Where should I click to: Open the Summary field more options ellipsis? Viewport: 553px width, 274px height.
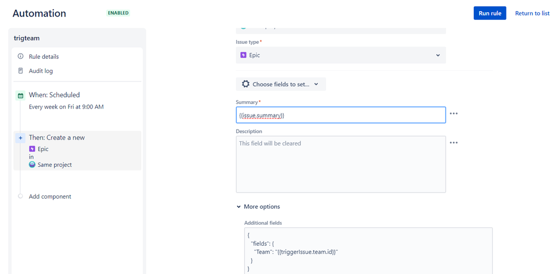pos(454,113)
